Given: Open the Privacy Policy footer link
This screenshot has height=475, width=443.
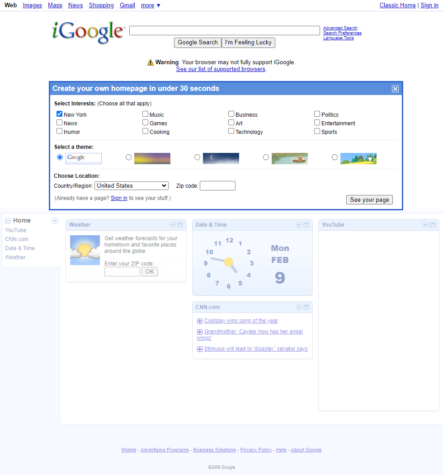Looking at the screenshot, I should pos(256,450).
